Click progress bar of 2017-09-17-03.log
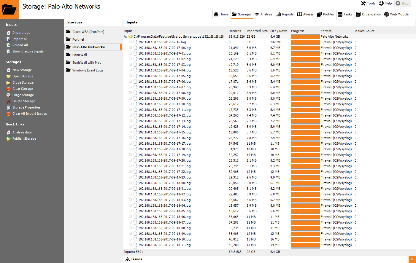 point(305,65)
